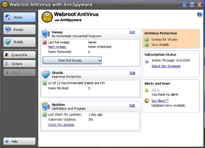The image size is (205, 148).
Task: Click '13 of 13 Recommended Shields are ON' text
Action: 76,83
